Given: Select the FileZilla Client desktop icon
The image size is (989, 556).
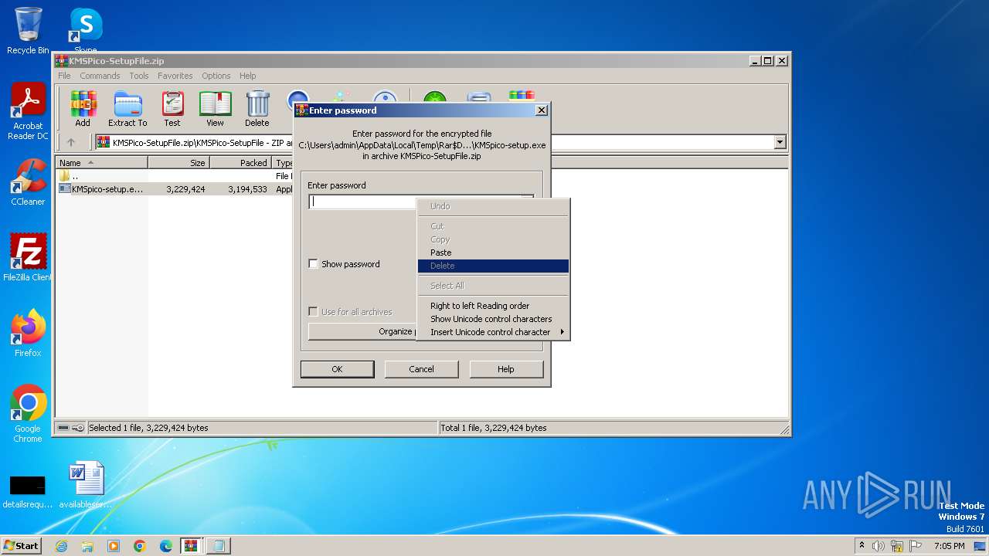Looking at the screenshot, I should point(28,257).
